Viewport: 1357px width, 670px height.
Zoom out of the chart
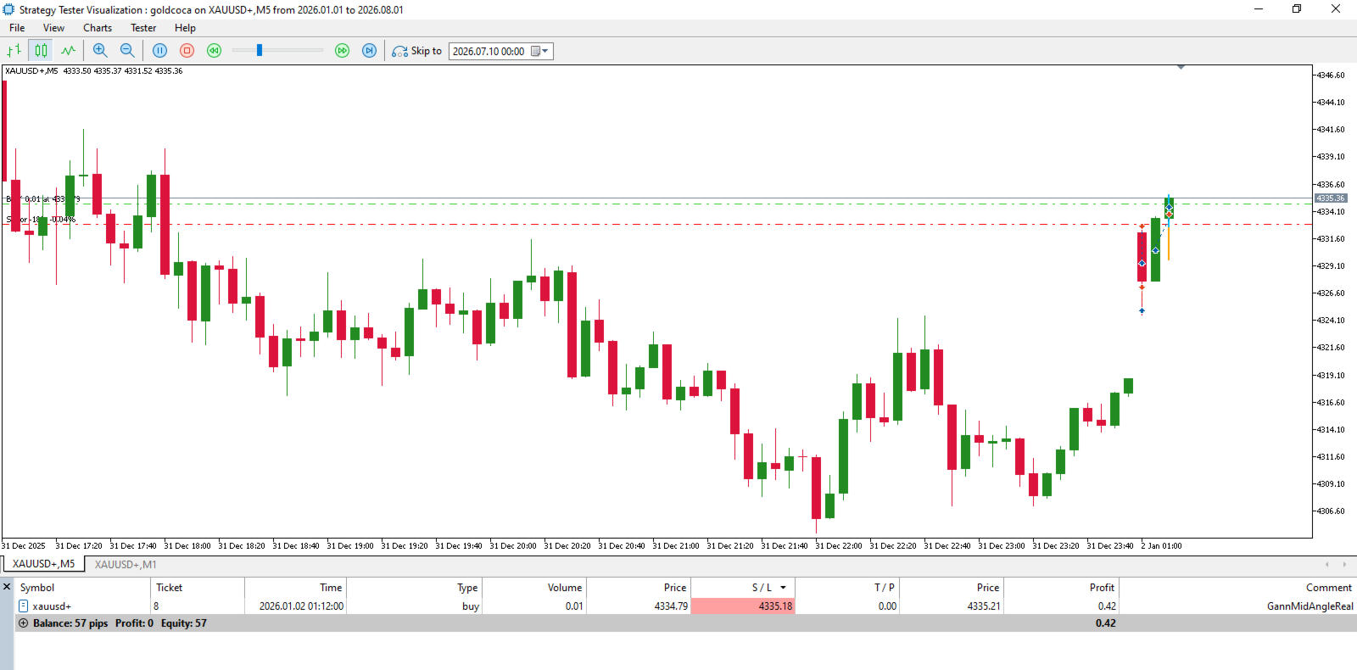click(127, 51)
